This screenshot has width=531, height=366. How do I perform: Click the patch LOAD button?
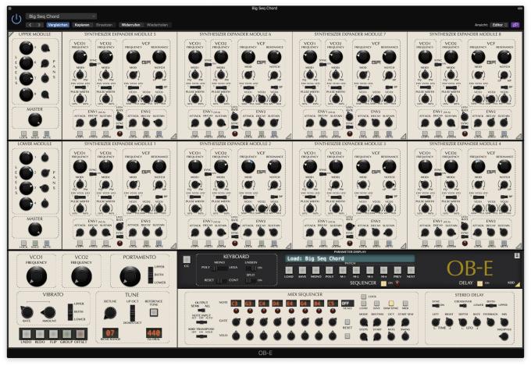click(289, 270)
